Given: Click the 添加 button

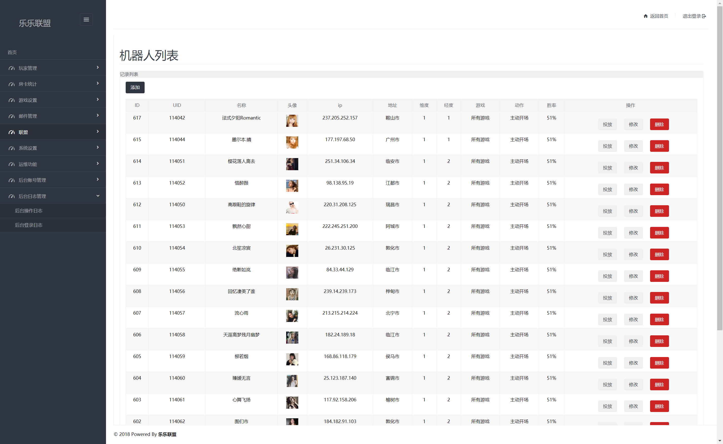Looking at the screenshot, I should 135,87.
